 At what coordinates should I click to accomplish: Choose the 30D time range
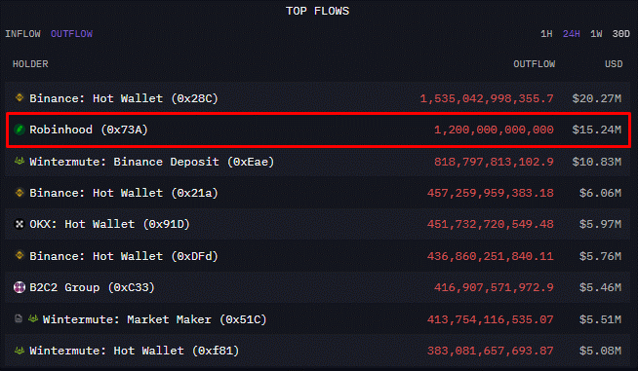(x=620, y=34)
